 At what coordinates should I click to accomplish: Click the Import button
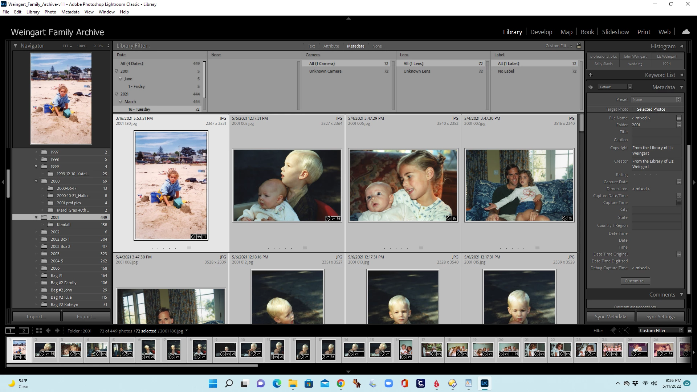[36, 317]
